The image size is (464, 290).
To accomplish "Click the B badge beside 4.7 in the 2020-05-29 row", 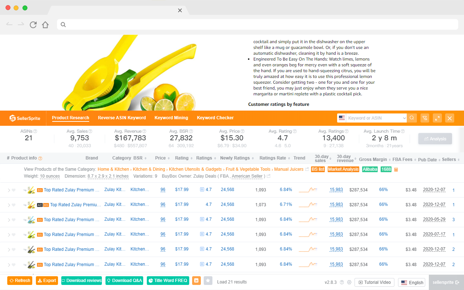I will coord(202,219).
